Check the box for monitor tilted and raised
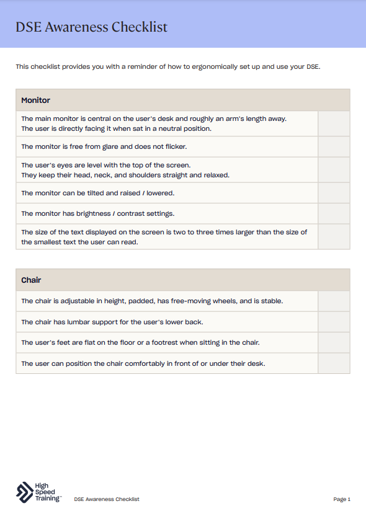The image size is (366, 519). click(x=334, y=193)
